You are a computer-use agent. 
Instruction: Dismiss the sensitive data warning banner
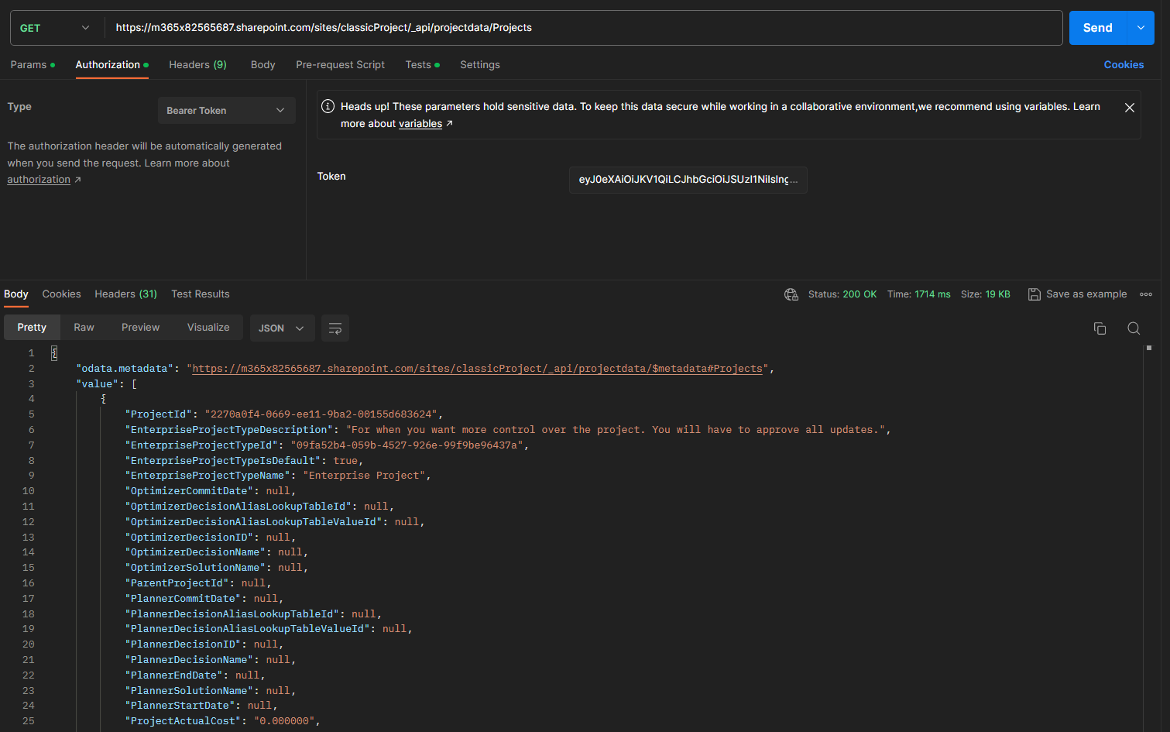pos(1129,107)
